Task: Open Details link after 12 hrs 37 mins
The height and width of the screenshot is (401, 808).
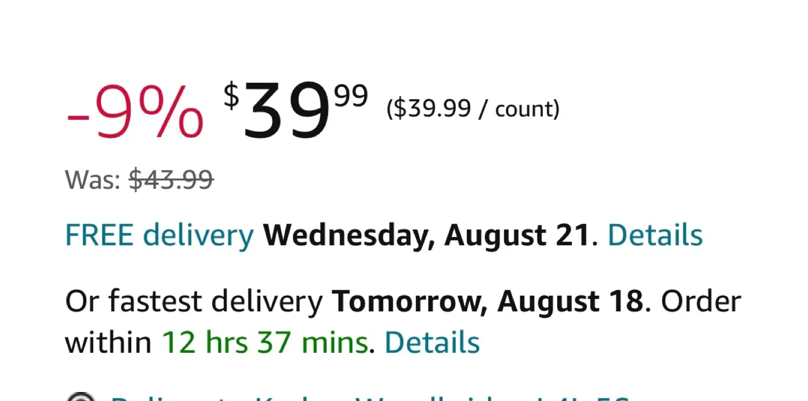Action: coord(432,342)
